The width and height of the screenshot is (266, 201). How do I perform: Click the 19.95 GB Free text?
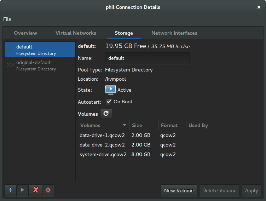126,46
